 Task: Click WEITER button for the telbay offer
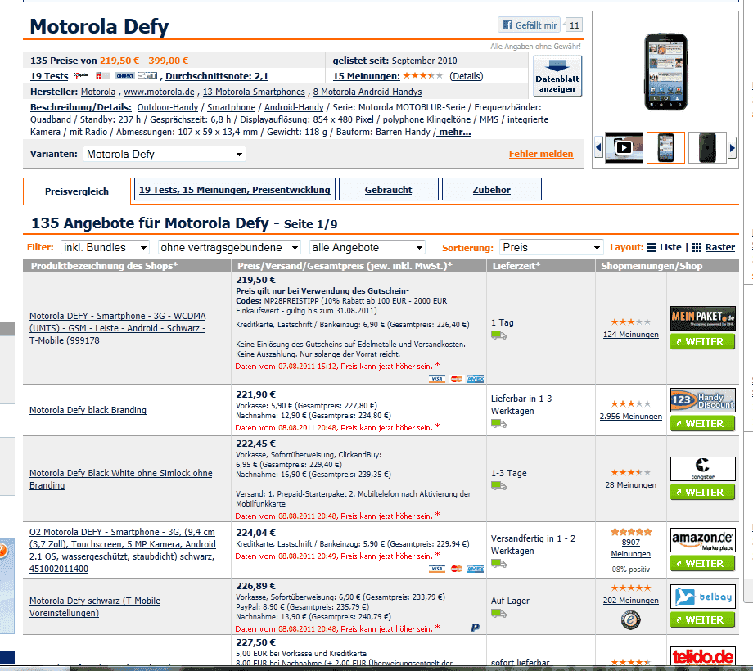pos(702,619)
